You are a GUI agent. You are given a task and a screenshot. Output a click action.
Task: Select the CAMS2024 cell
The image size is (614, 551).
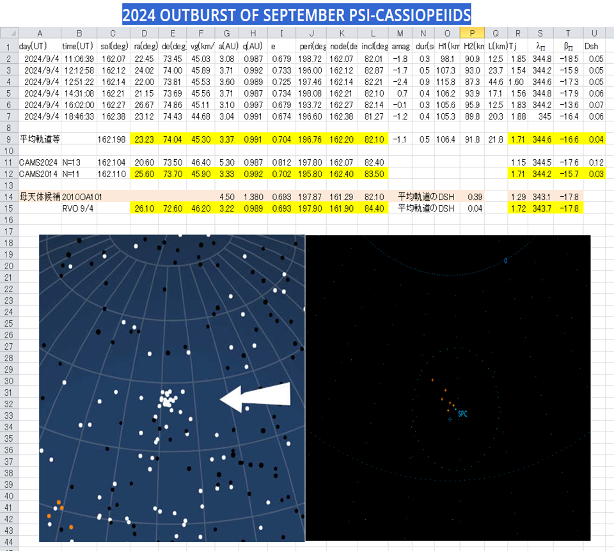coord(38,162)
